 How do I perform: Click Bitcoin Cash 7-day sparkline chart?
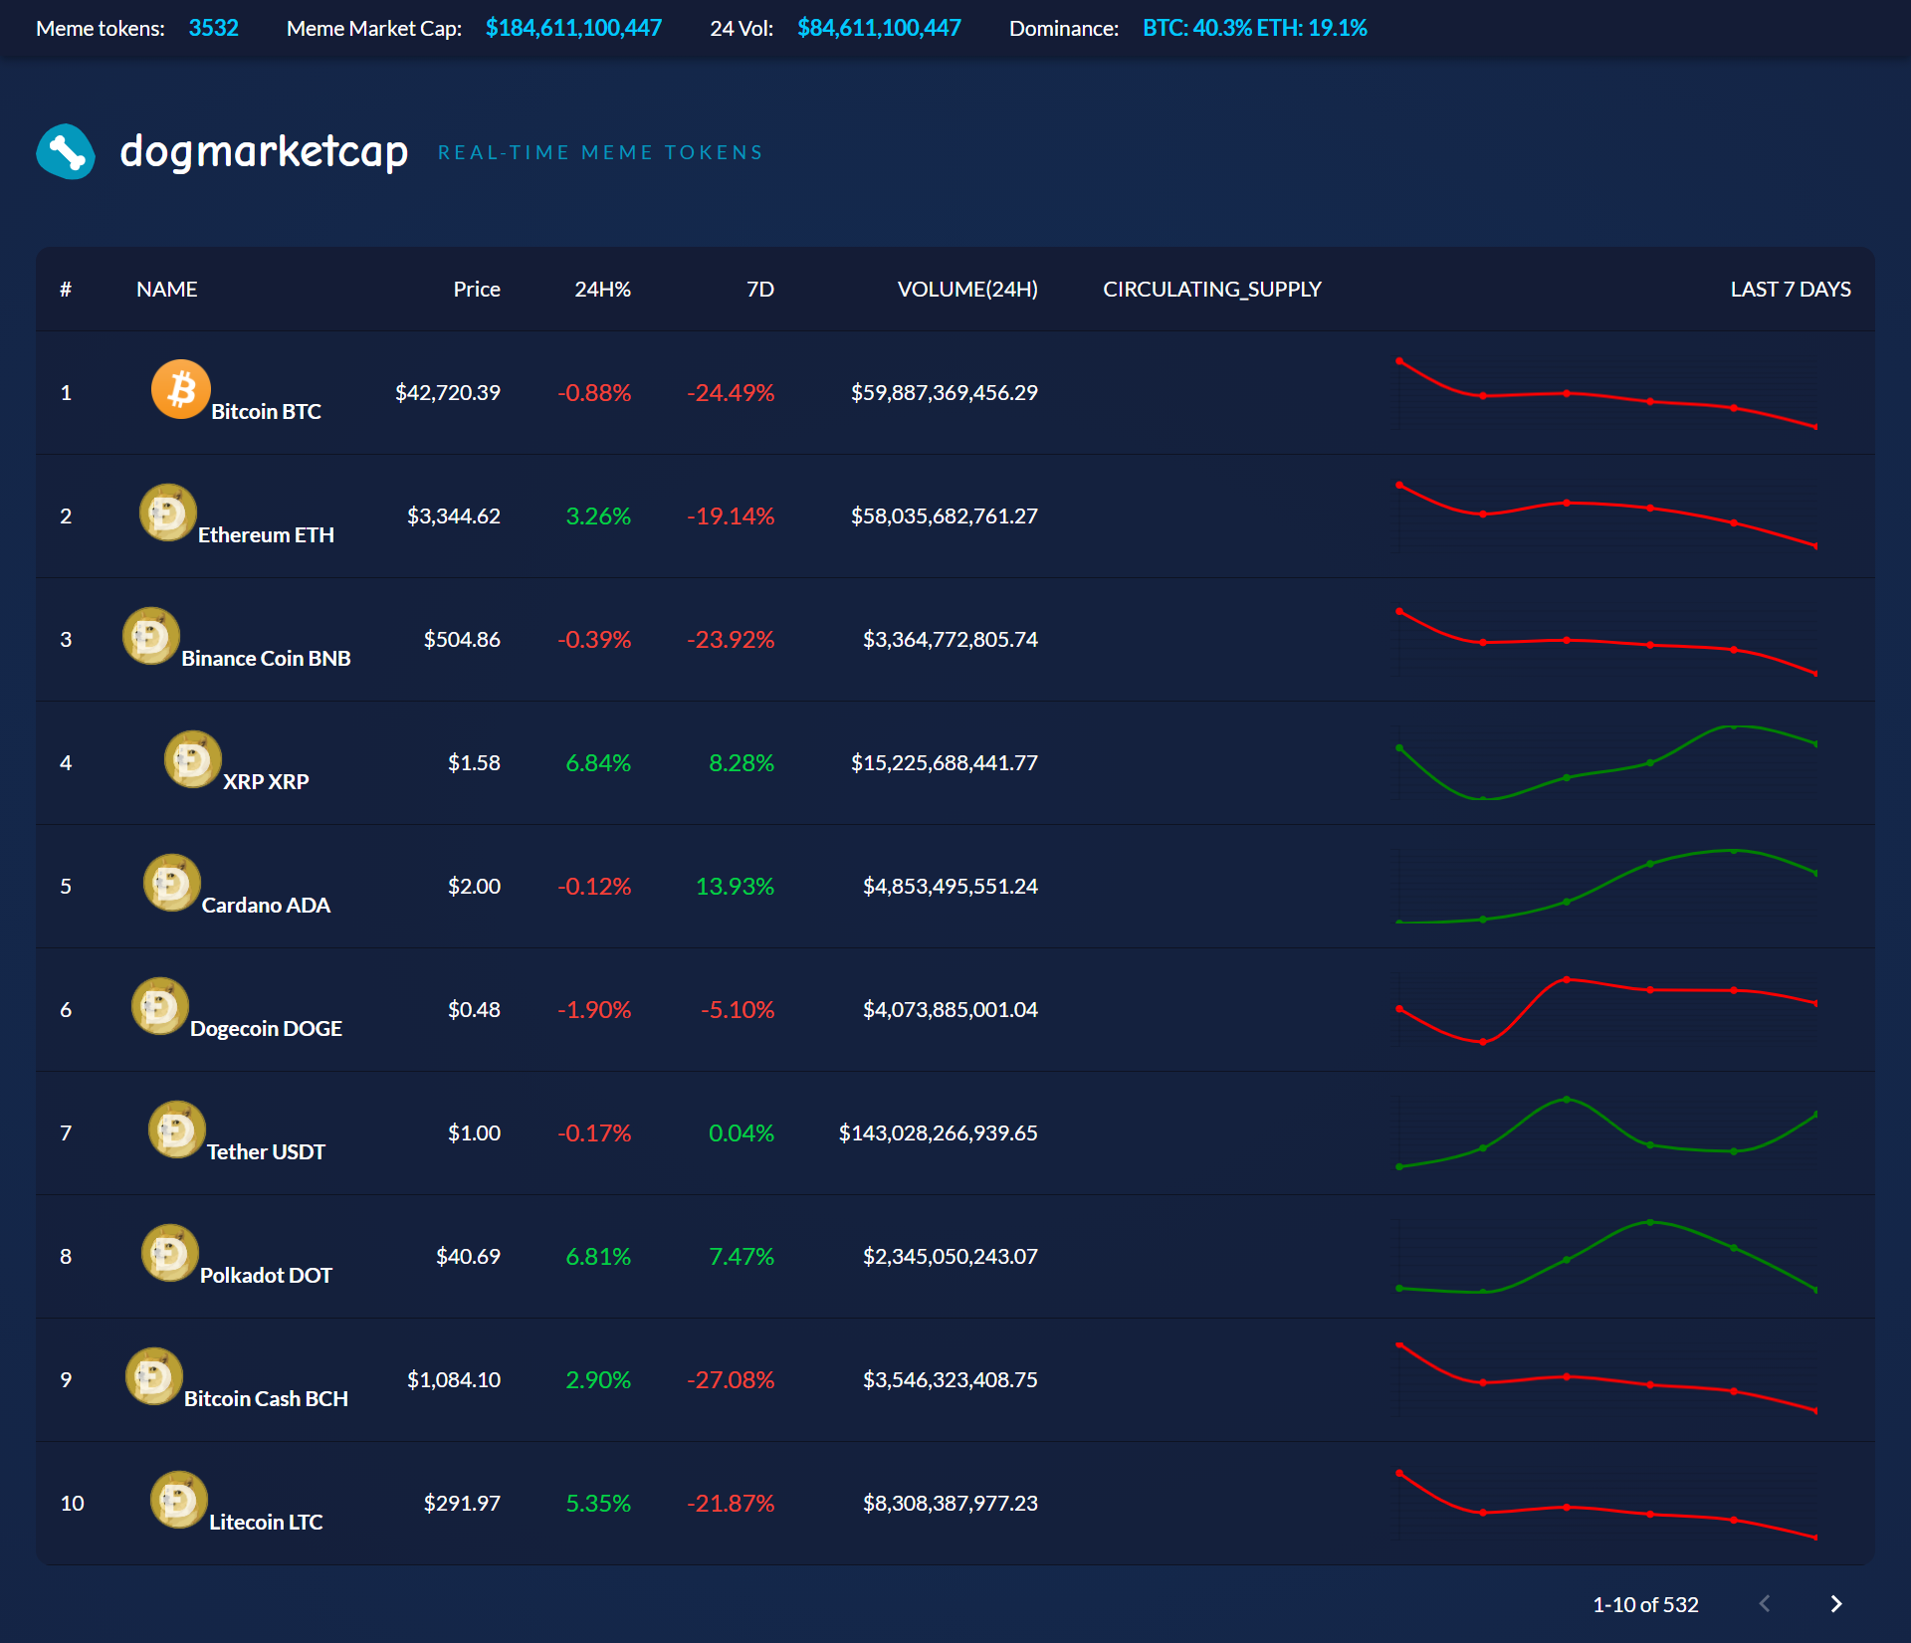click(1607, 1380)
